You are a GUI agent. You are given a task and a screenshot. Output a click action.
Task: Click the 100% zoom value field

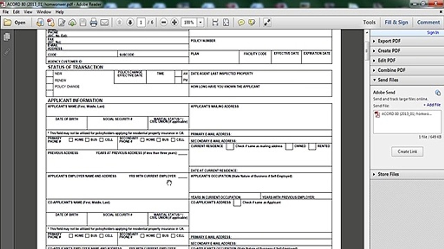189,22
